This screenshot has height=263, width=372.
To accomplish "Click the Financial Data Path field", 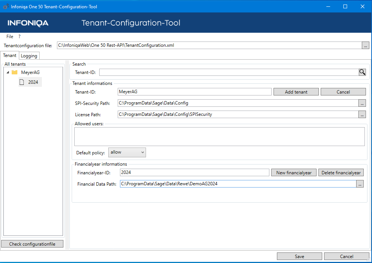I will (x=238, y=184).
